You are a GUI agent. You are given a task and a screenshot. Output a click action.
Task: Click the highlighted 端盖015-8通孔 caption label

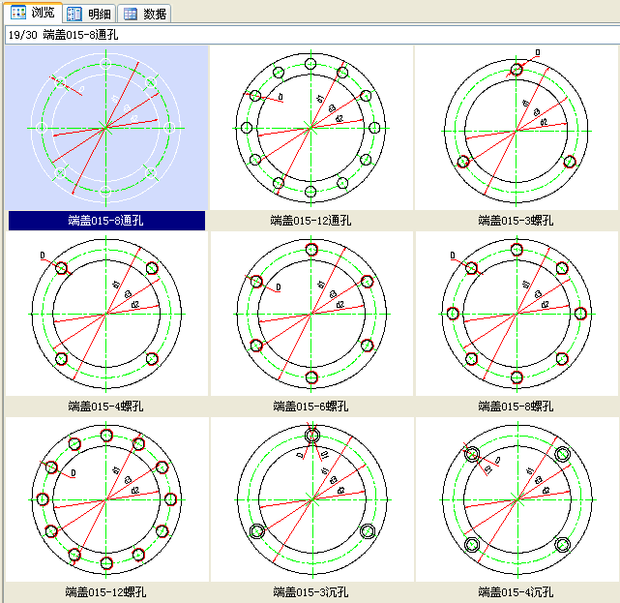point(106,221)
